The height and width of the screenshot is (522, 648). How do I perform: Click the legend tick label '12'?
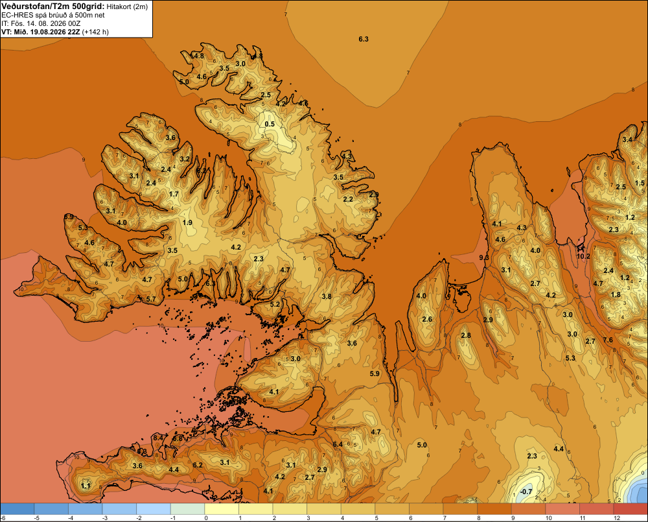click(617, 518)
